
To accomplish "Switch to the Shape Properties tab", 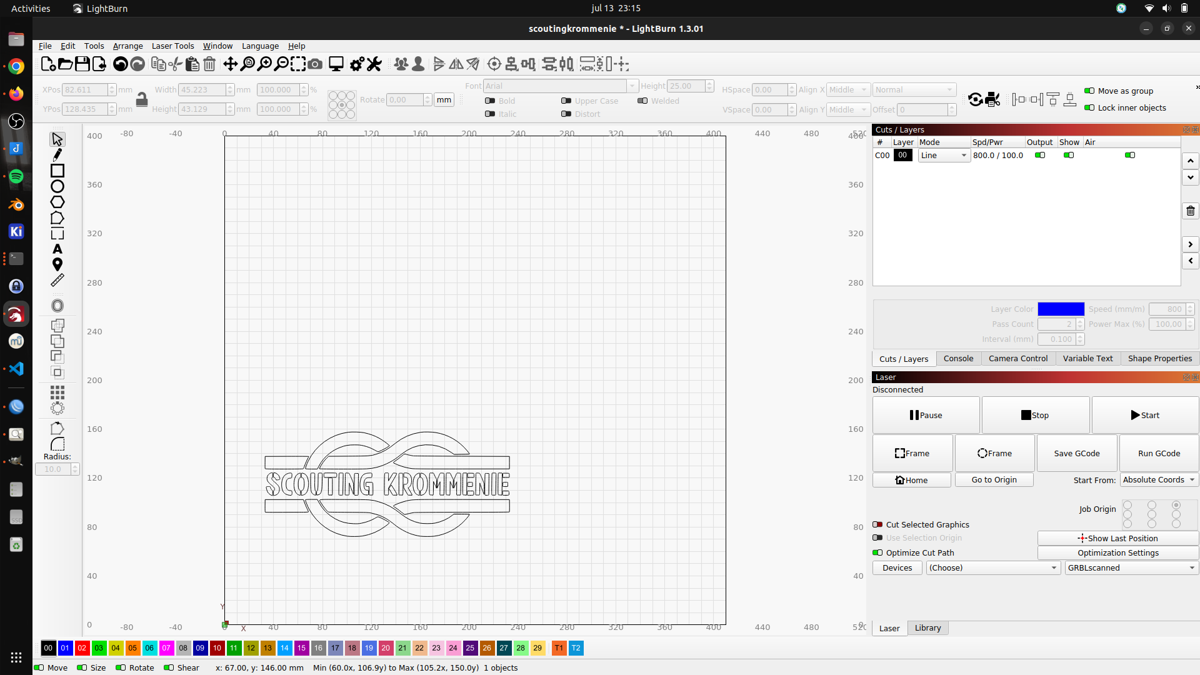I will click(1160, 358).
